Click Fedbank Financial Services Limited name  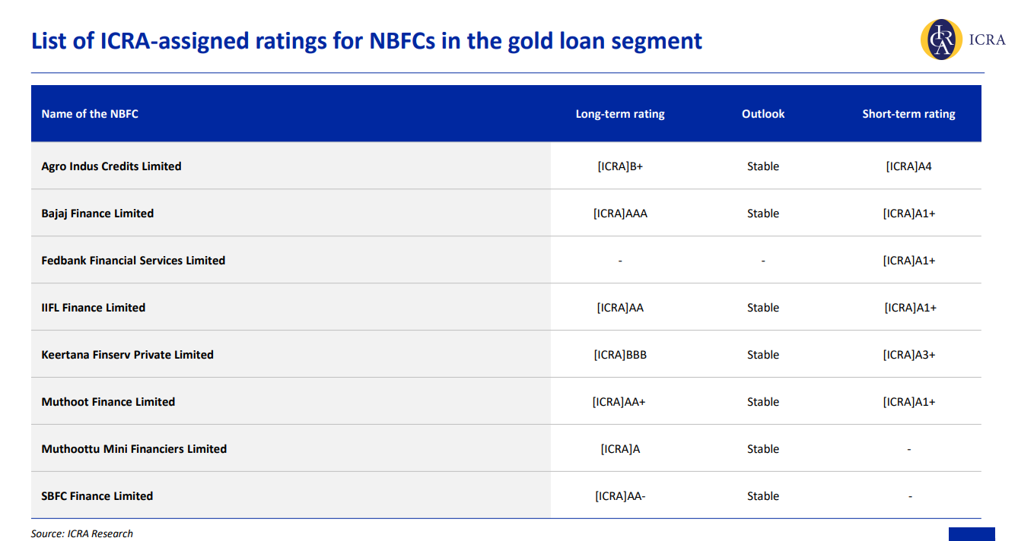point(133,261)
